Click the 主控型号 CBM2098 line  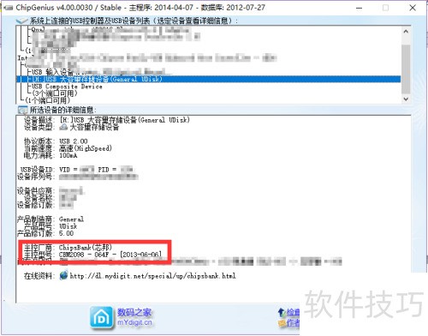click(92, 255)
